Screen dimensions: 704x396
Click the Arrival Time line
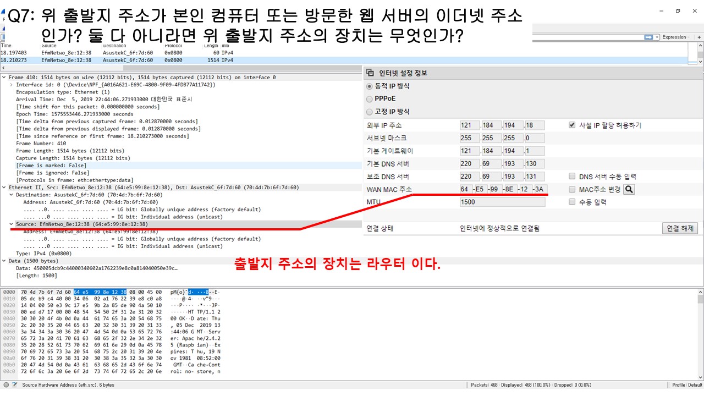(x=104, y=100)
